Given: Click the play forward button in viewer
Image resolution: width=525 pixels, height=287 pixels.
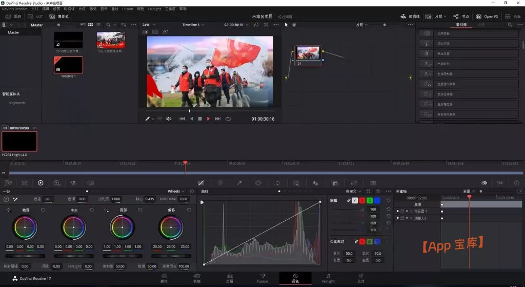Looking at the screenshot, I should [208, 119].
